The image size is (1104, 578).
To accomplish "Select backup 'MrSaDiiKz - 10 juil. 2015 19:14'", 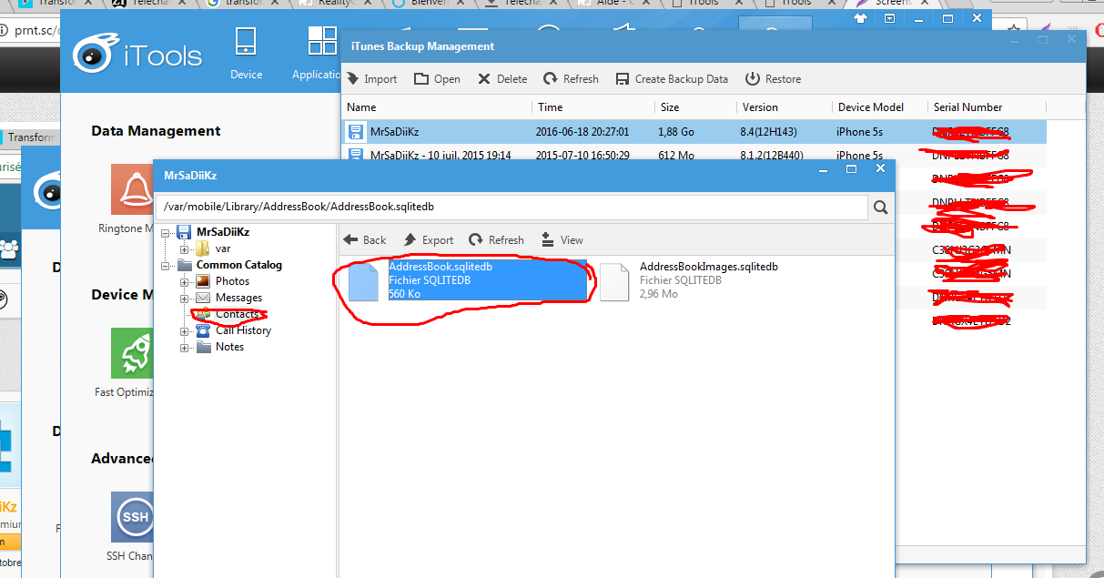I will 441,155.
